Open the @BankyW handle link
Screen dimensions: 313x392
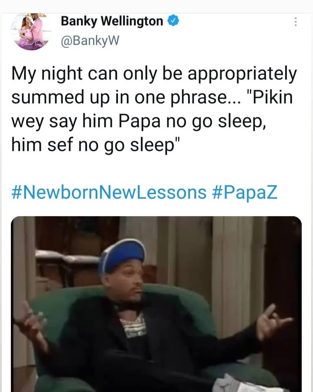pos(90,41)
